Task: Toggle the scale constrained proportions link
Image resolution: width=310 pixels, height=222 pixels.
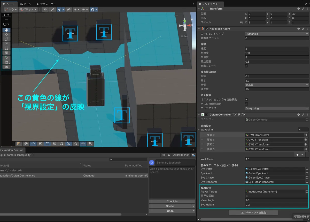Action: [242, 23]
